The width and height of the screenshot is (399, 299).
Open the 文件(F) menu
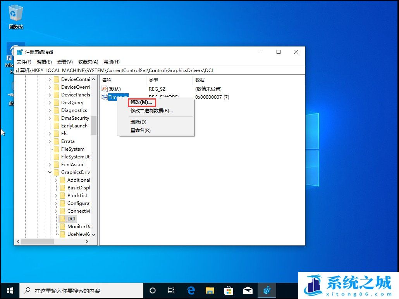pyautogui.click(x=24, y=62)
